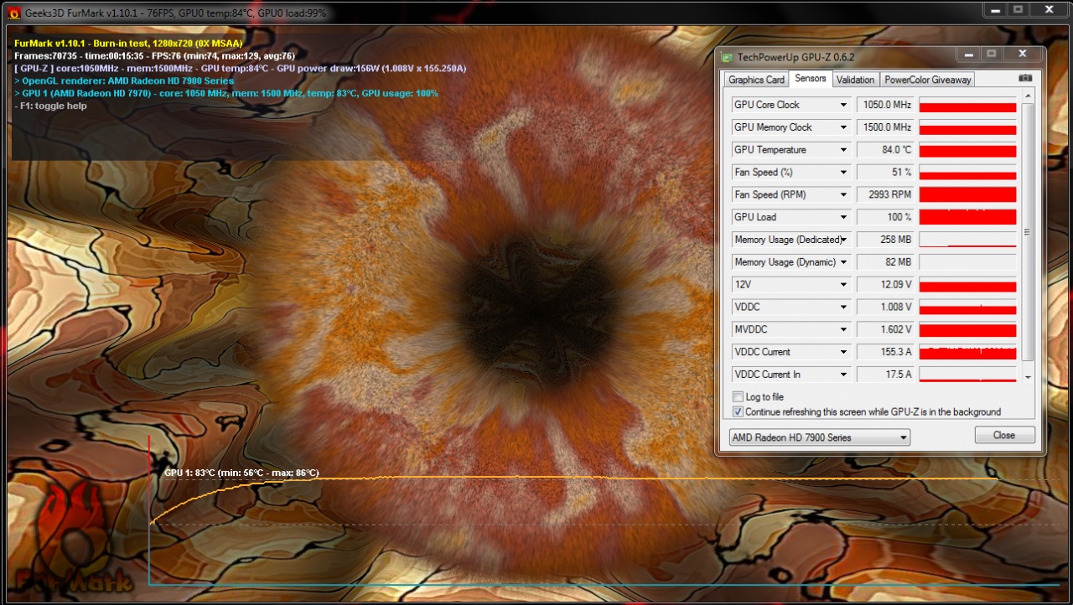The height and width of the screenshot is (605, 1073).
Task: Expand the GPU Temperature sensor dropdown
Action: point(844,150)
